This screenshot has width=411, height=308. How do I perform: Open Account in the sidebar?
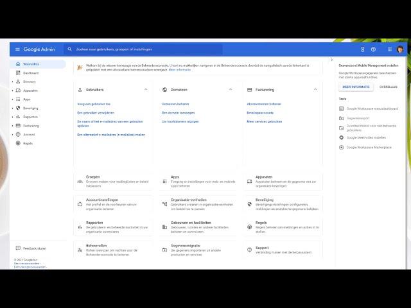[x=29, y=135]
